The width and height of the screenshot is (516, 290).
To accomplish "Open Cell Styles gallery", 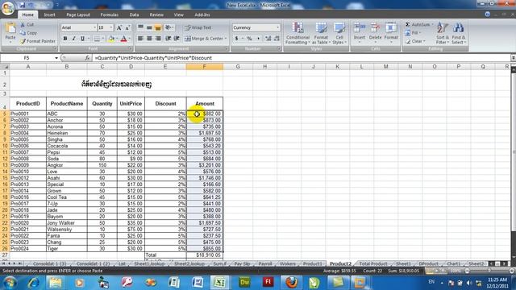I will point(339,33).
